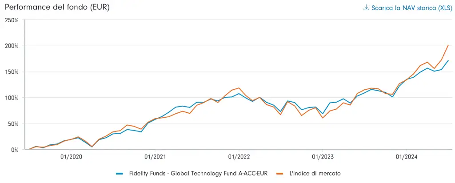Click the 100% y-axis label
Screen dimensions: 455x183
pyautogui.click(x=12, y=98)
